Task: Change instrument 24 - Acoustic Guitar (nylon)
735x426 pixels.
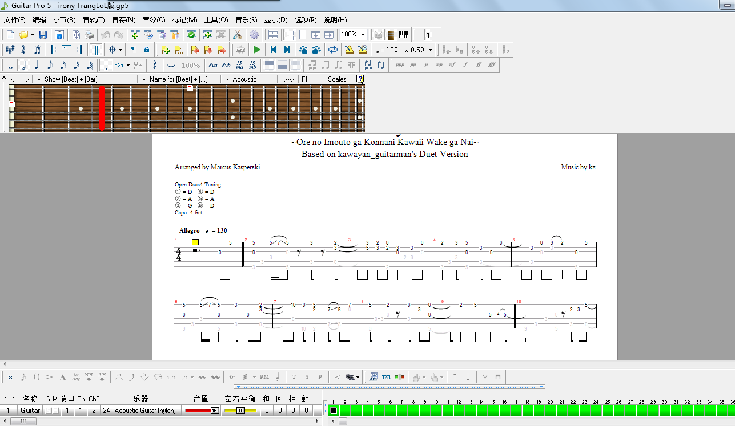Action: tap(141, 411)
